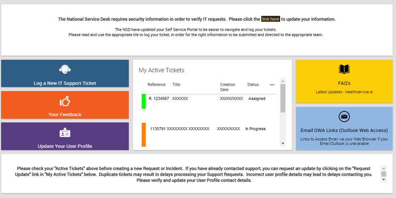Click the creation date of ticket I:135791

click(x=228, y=129)
